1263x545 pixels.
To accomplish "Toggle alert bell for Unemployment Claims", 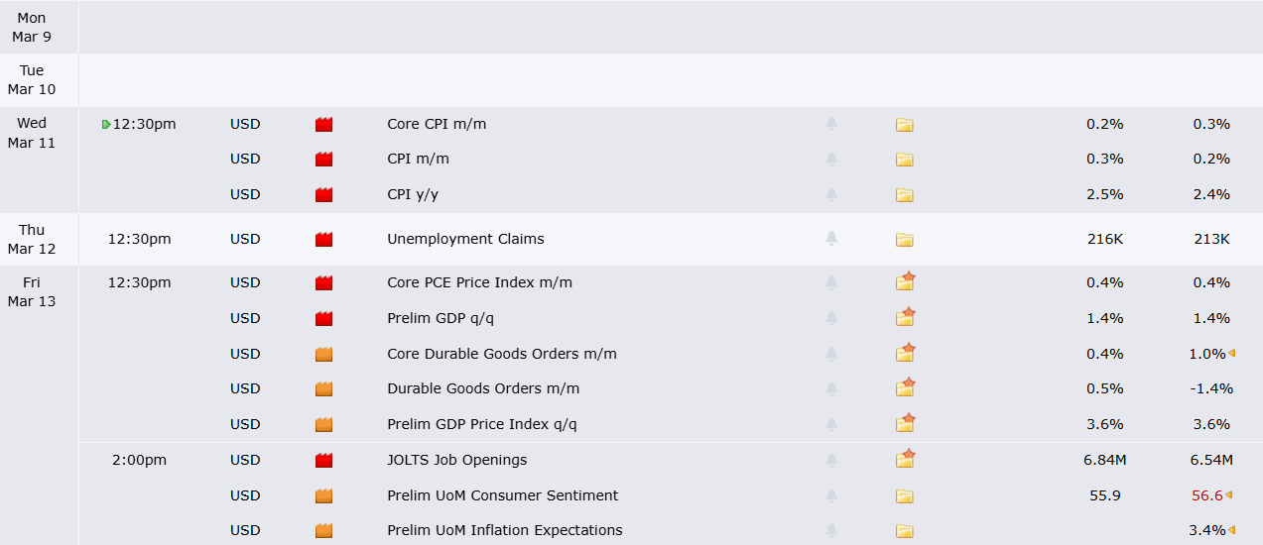I will pos(831,239).
